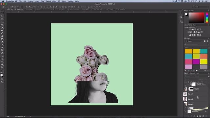
Task: Switch to the Channels tab
Action: (x=192, y=73)
